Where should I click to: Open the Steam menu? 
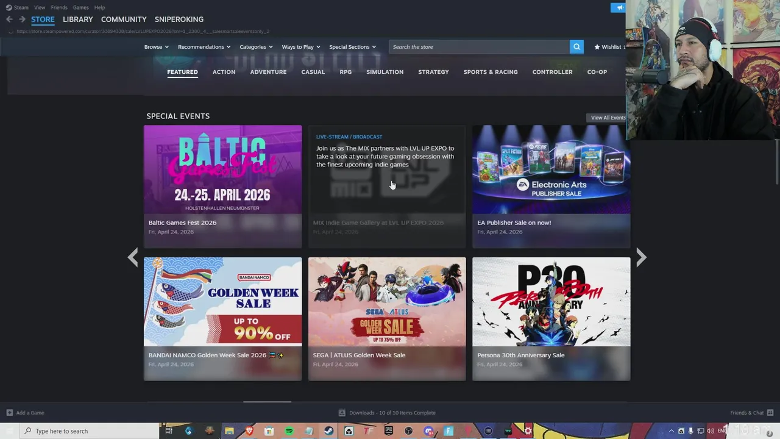(x=18, y=7)
